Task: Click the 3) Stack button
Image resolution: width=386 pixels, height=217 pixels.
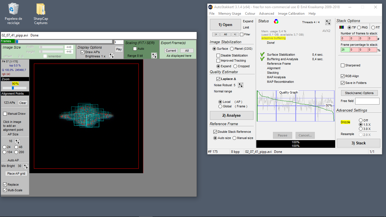Action: pos(358,143)
